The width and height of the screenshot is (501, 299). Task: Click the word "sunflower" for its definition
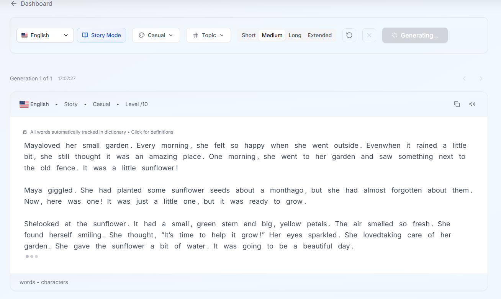click(x=159, y=168)
